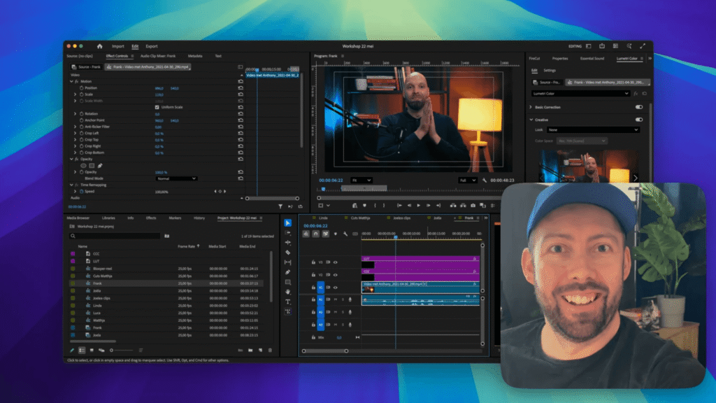This screenshot has width=716, height=403.
Task: Click the create ellipse mask icon
Action: [83, 166]
